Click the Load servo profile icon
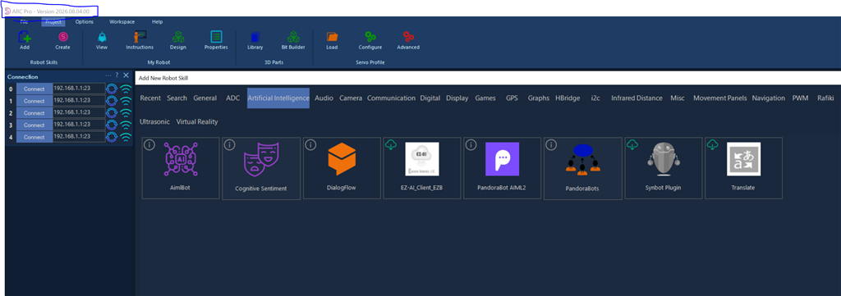This screenshot has width=841, height=296. click(332, 37)
